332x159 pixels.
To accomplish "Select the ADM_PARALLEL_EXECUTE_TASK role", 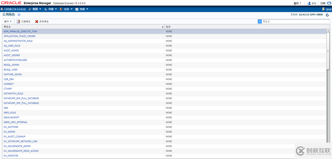I will 21,31.
